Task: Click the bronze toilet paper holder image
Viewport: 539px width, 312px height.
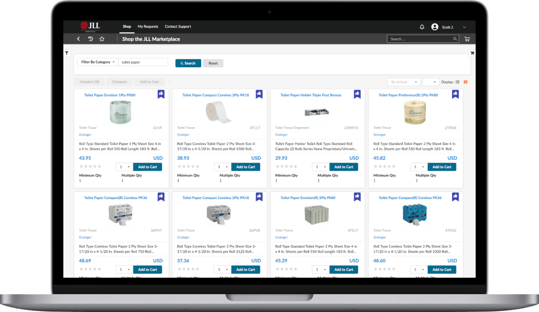Action: (x=316, y=112)
